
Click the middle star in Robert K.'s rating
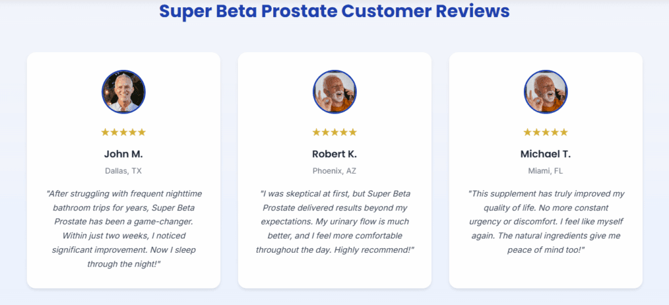pos(334,132)
